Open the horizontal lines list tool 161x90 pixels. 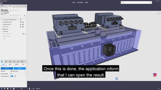pyautogui.click(x=14, y=62)
